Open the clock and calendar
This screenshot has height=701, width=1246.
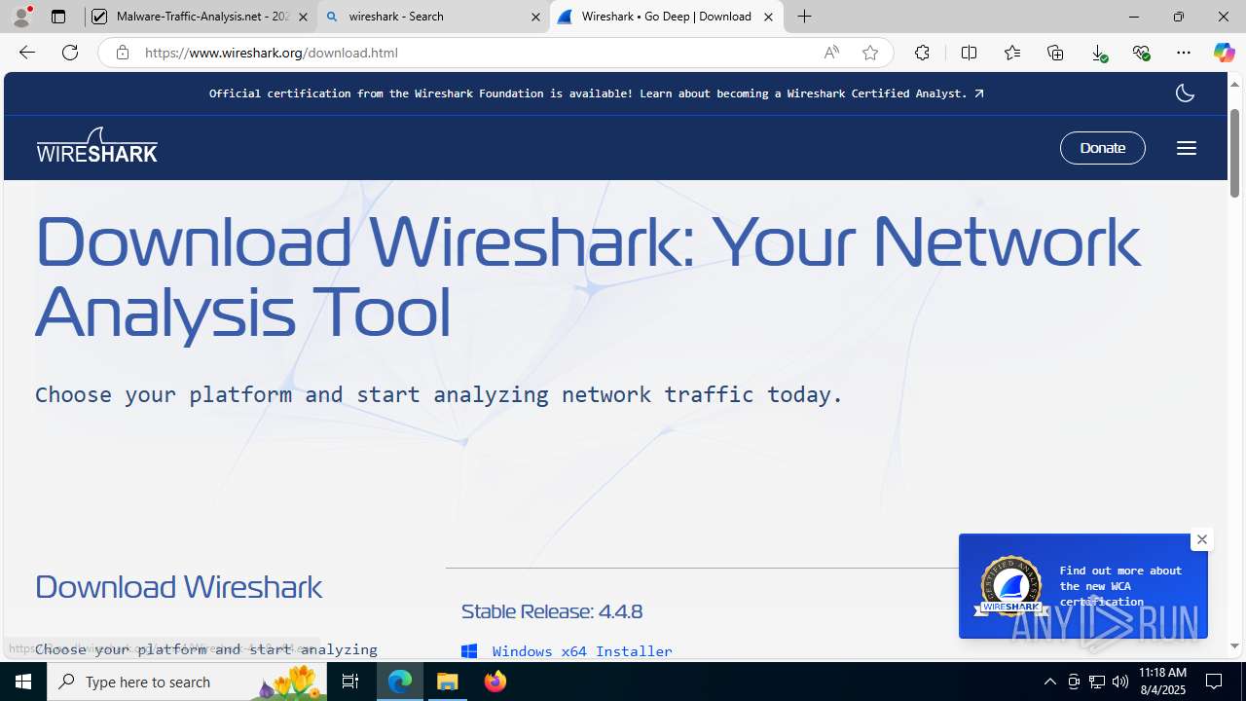[1162, 682]
